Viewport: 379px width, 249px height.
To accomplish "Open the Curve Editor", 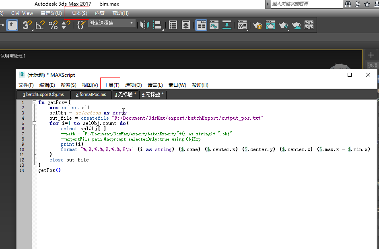I will [214, 25].
